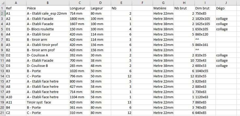The width and height of the screenshot is (240, 116).
Task: Select column J header
Action: tap(225, 3)
